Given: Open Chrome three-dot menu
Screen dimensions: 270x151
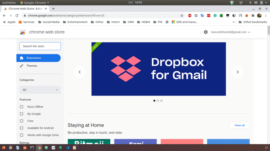Looking at the screenshot, I should click(x=266, y=16).
